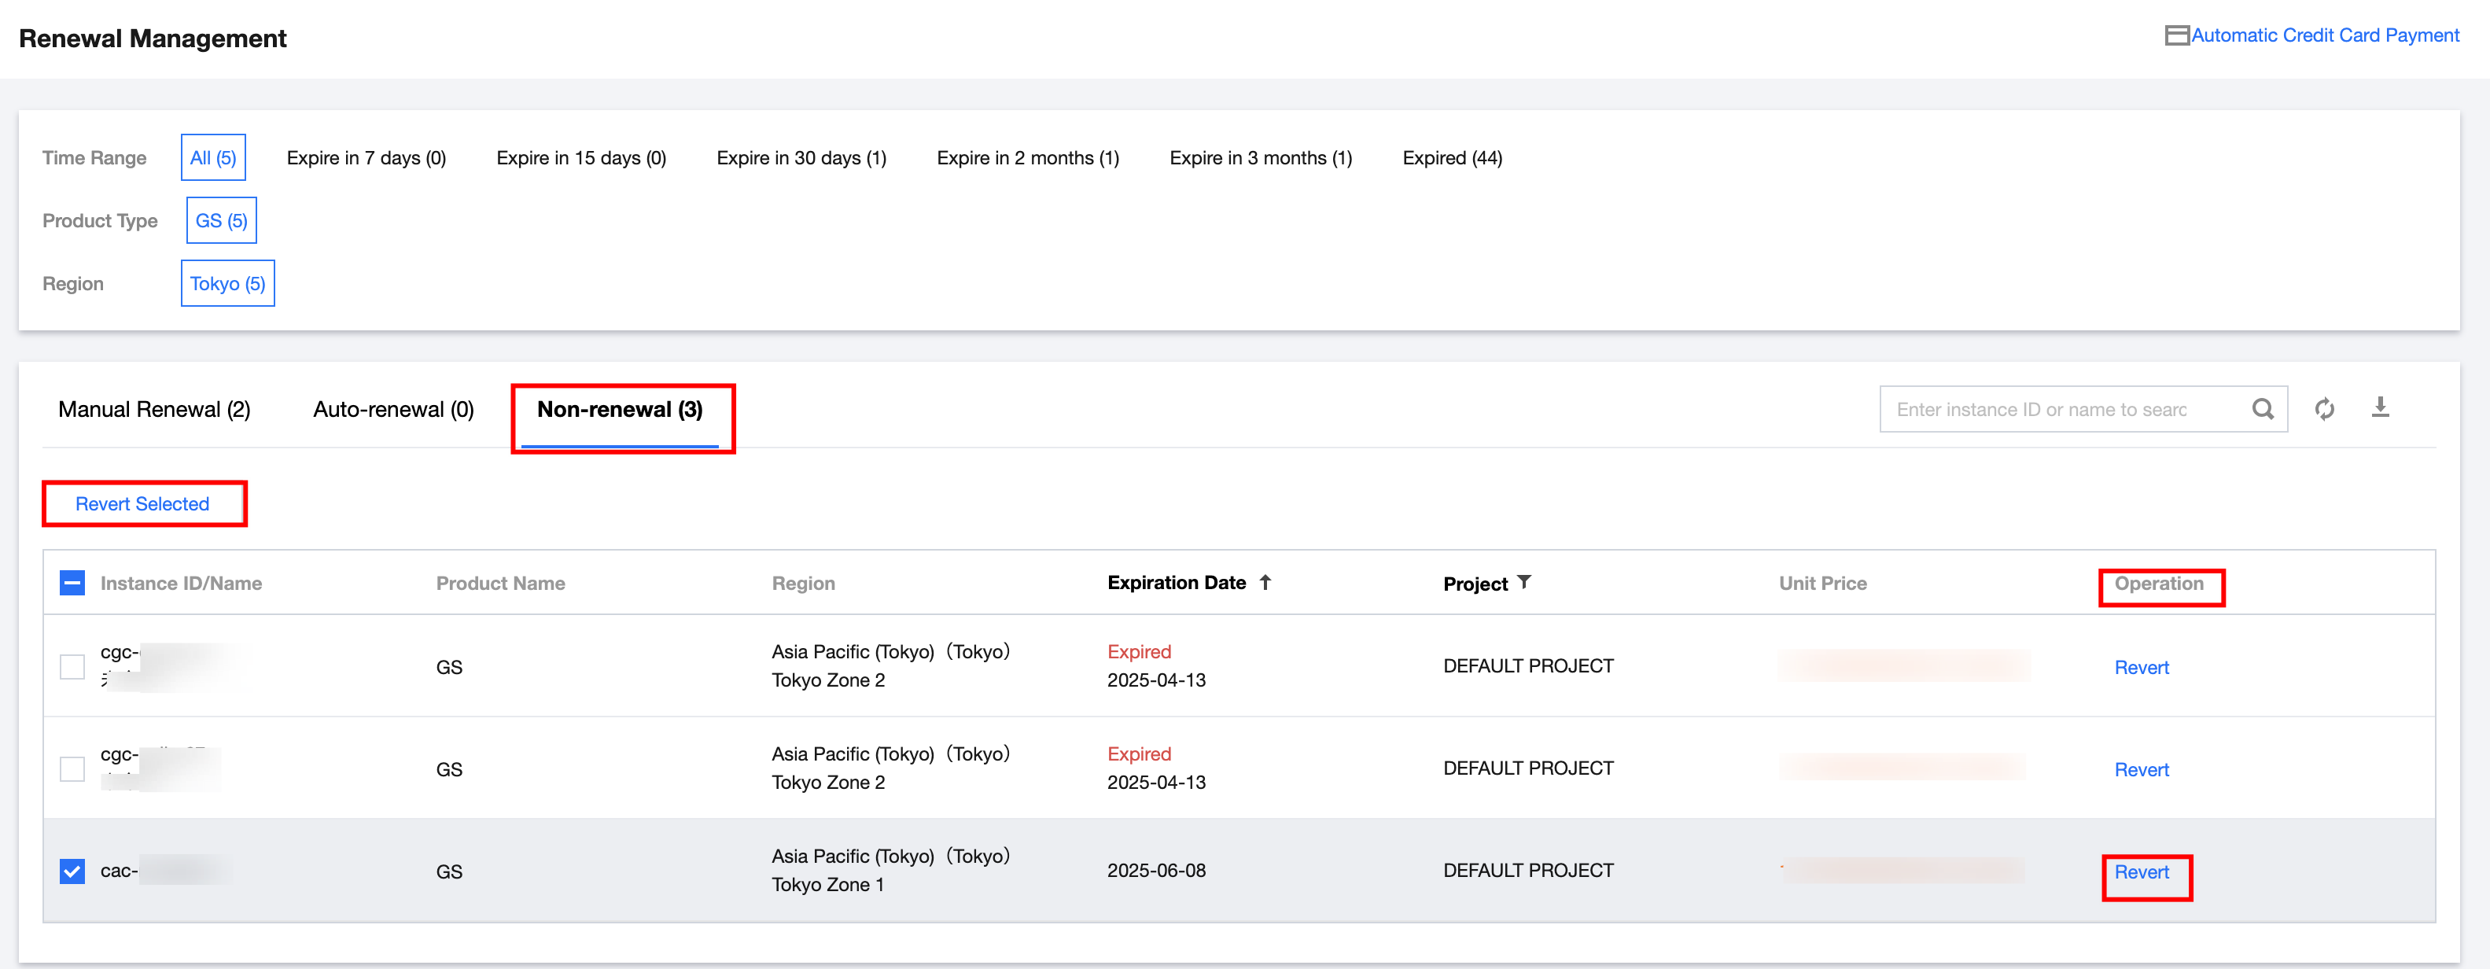This screenshot has width=2490, height=969.
Task: Click the Revert Selected button
Action: (142, 504)
